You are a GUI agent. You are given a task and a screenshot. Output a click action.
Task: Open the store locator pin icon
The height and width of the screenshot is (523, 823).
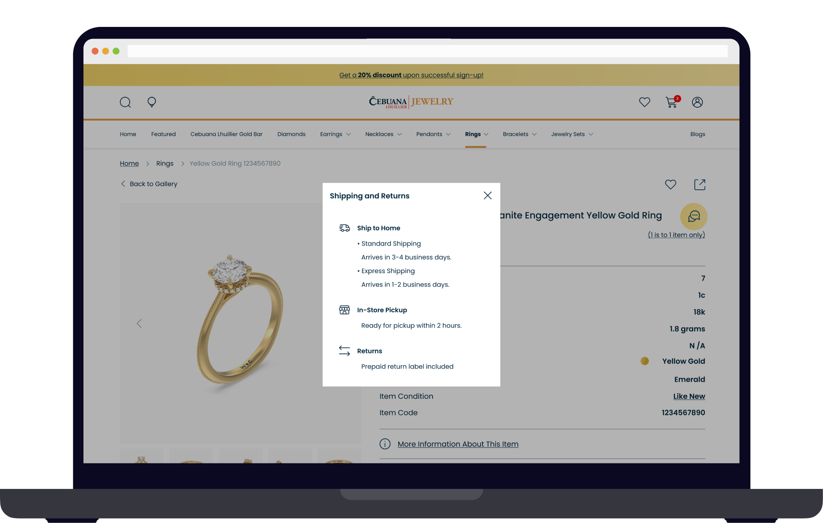152,102
